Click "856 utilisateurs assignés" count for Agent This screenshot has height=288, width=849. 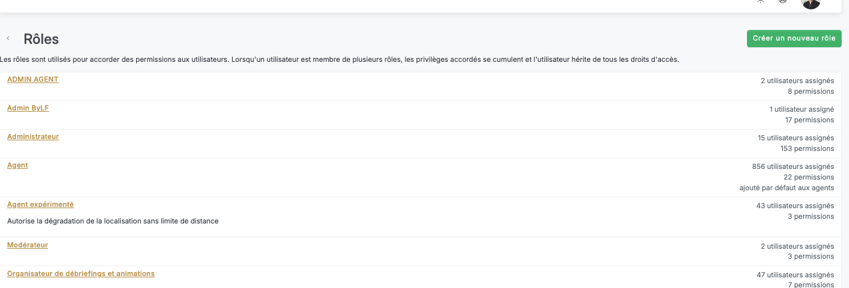pos(792,166)
